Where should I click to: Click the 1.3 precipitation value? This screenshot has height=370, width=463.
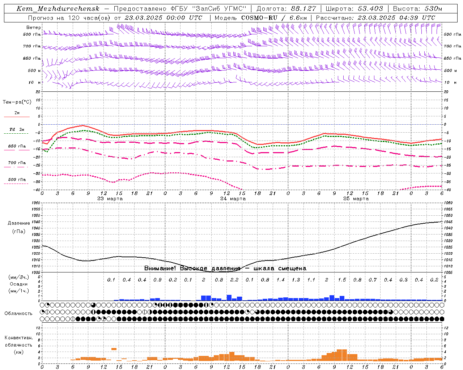point(296,280)
